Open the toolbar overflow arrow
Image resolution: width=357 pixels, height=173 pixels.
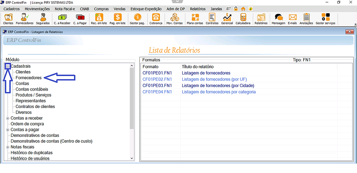(355, 24)
